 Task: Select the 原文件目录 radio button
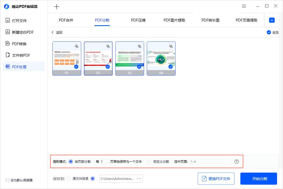click(x=68, y=179)
